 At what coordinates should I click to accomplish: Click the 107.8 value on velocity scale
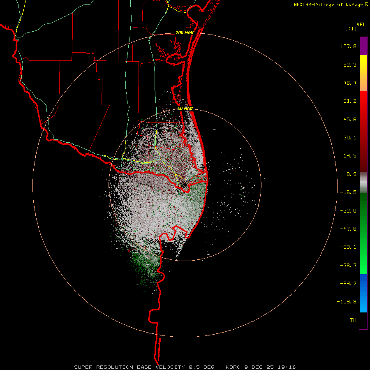(x=348, y=46)
